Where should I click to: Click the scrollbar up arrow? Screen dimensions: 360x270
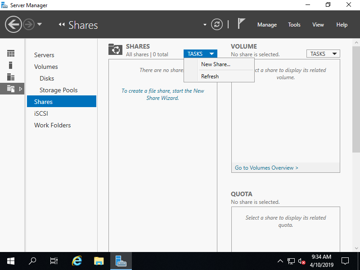point(356,42)
